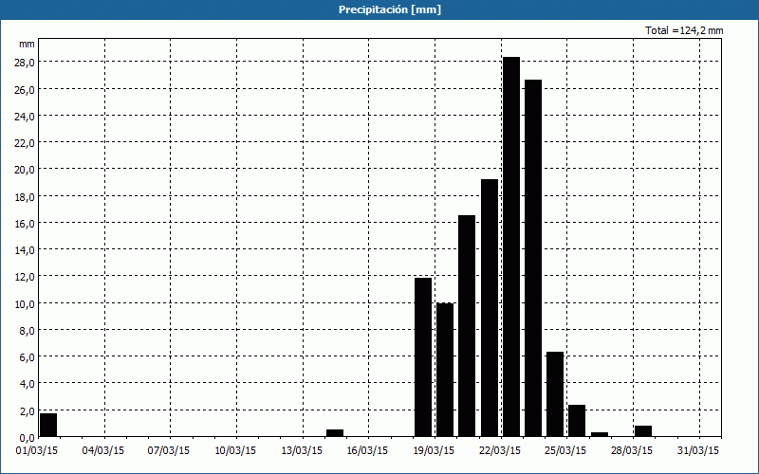
Task: Click the 22/03/15 date label
Action: [500, 450]
